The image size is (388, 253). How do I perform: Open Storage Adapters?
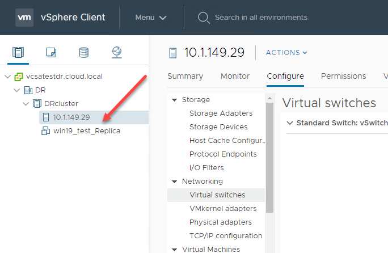[x=221, y=113]
